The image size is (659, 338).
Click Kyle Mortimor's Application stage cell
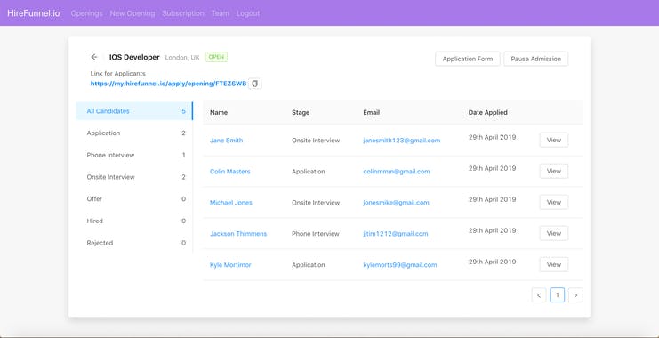click(x=308, y=265)
